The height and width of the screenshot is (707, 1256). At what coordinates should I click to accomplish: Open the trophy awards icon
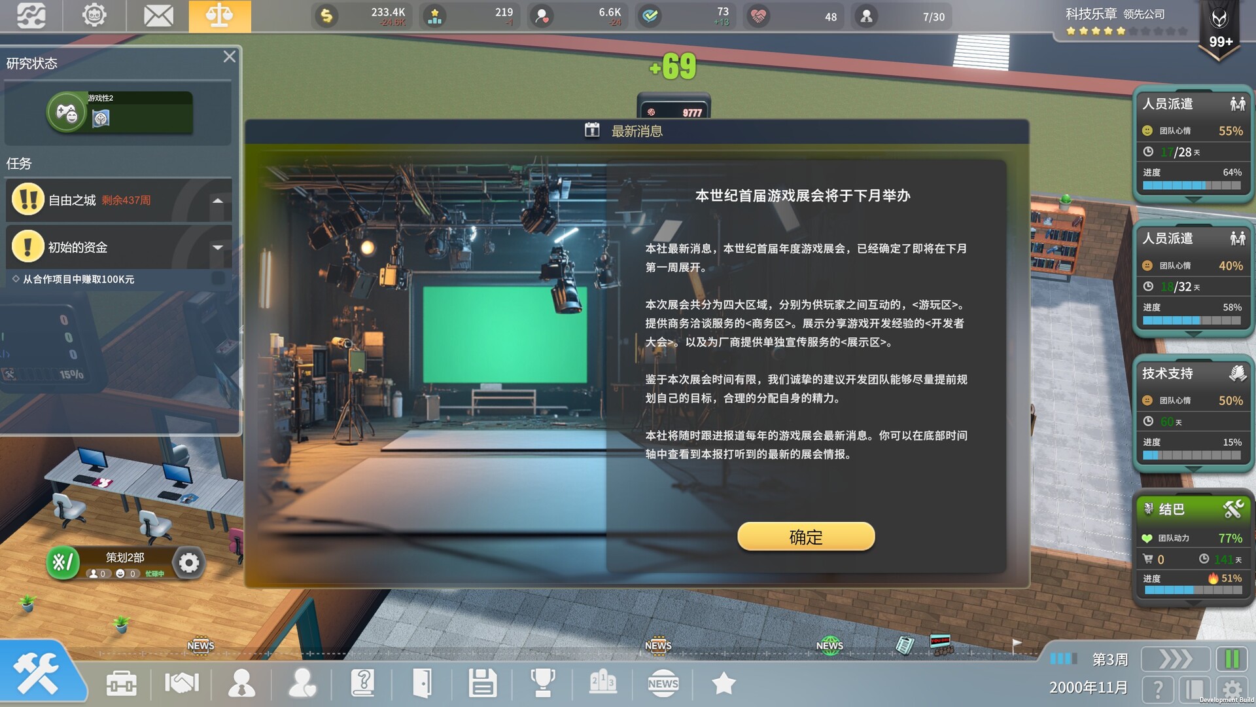[x=544, y=683]
